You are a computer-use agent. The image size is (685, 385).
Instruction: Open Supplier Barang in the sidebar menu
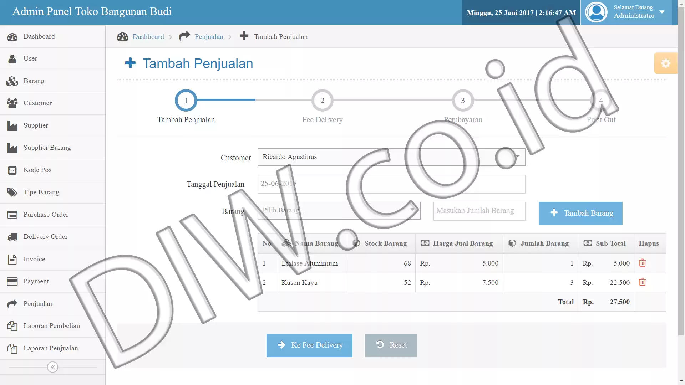[x=53, y=148]
